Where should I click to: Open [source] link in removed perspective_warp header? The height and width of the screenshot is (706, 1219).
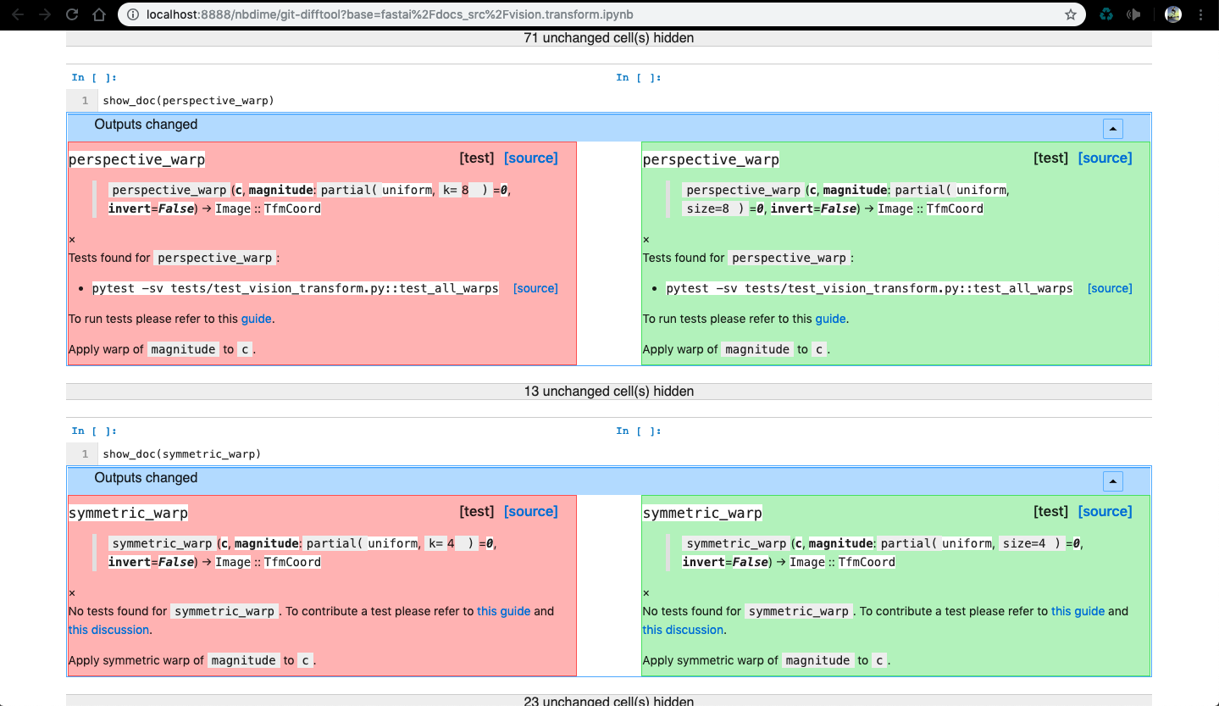coord(531,158)
